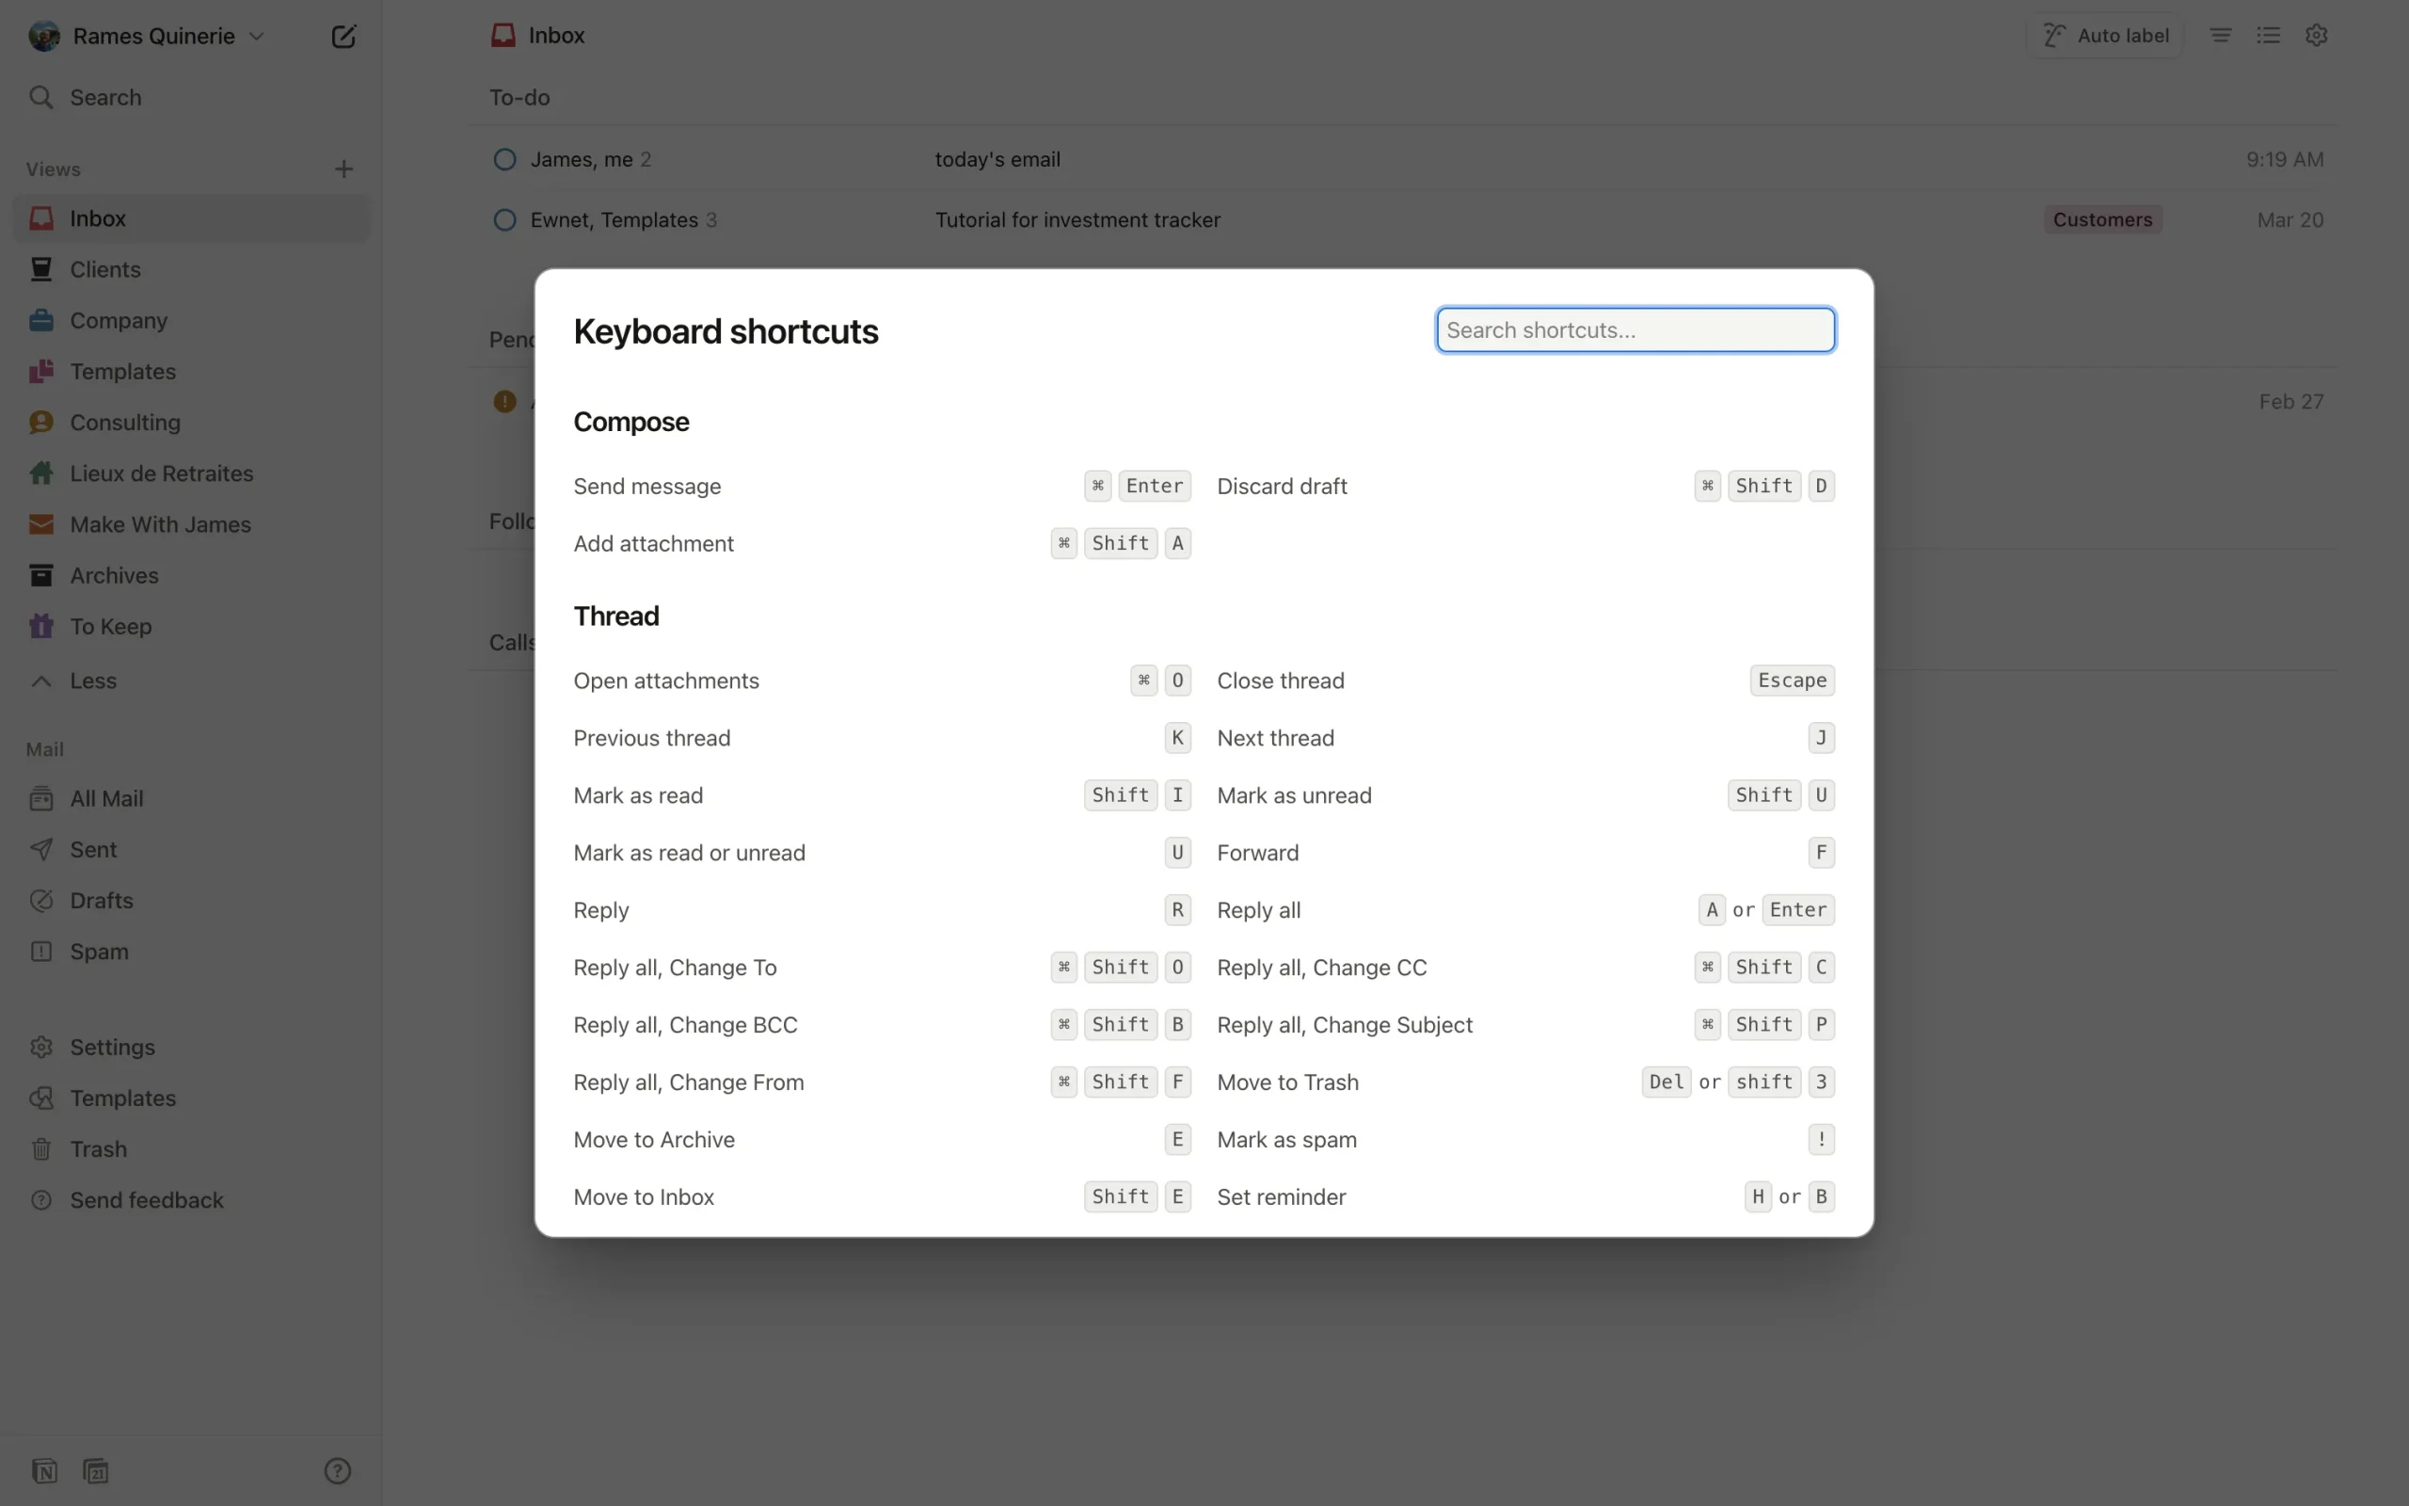The height and width of the screenshot is (1506, 2409).
Task: Click the list layout icon in header
Action: (2269, 35)
